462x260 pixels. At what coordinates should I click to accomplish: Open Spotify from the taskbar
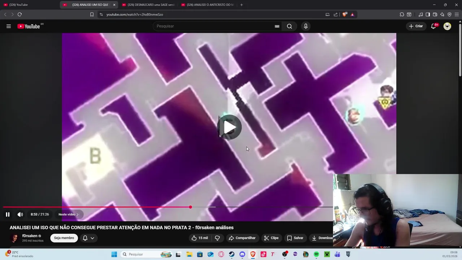(316, 254)
